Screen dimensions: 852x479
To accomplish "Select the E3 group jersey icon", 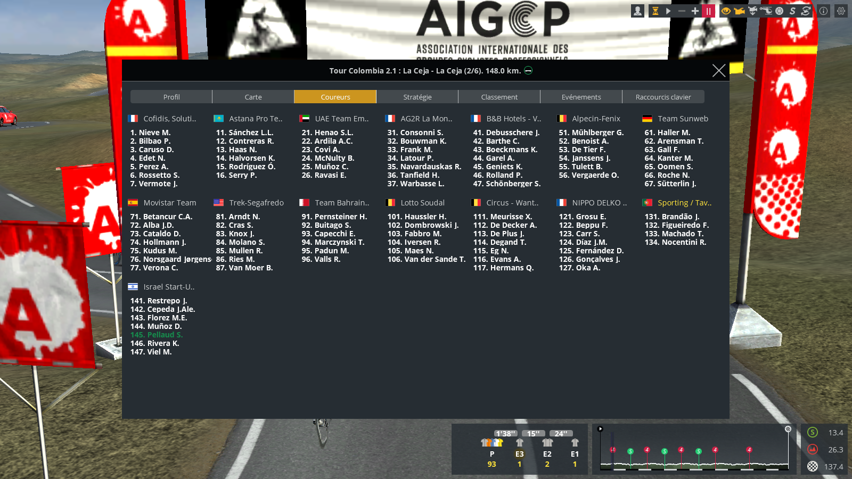I will (520, 443).
